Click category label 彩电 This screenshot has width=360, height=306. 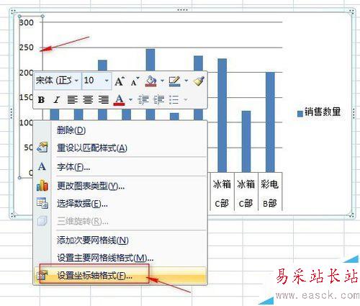click(270, 184)
